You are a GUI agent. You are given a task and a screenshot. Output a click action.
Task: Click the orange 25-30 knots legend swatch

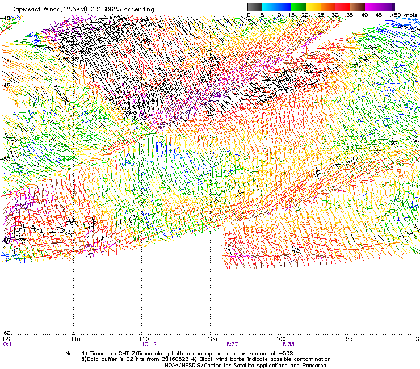pos(328,7)
